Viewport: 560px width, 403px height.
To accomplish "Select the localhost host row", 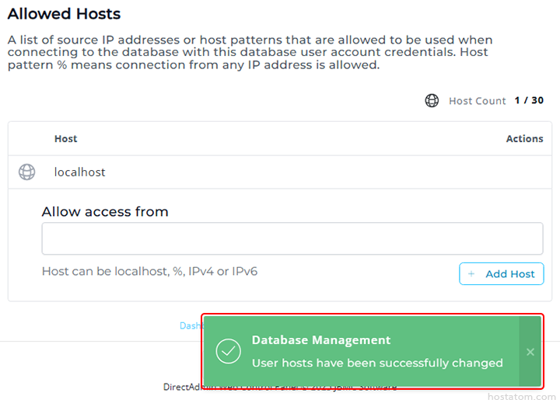I will [x=79, y=172].
